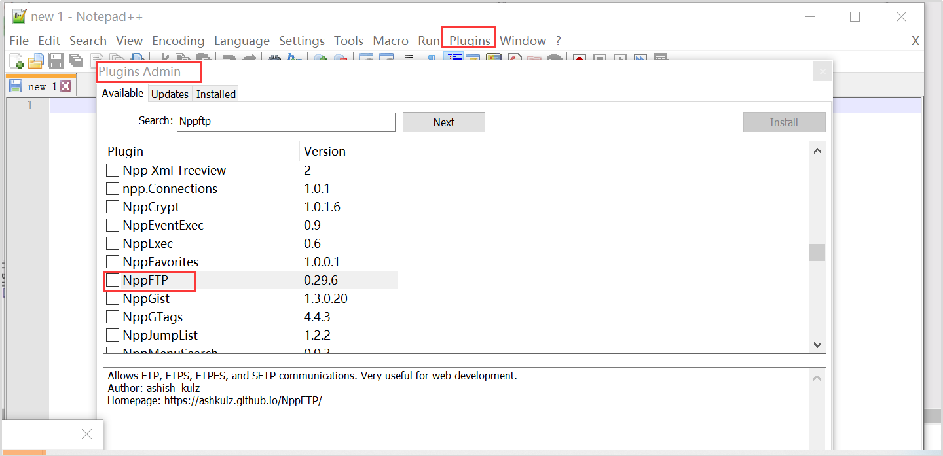
Task: Click line number 1 in editor margin
Action: point(30,105)
